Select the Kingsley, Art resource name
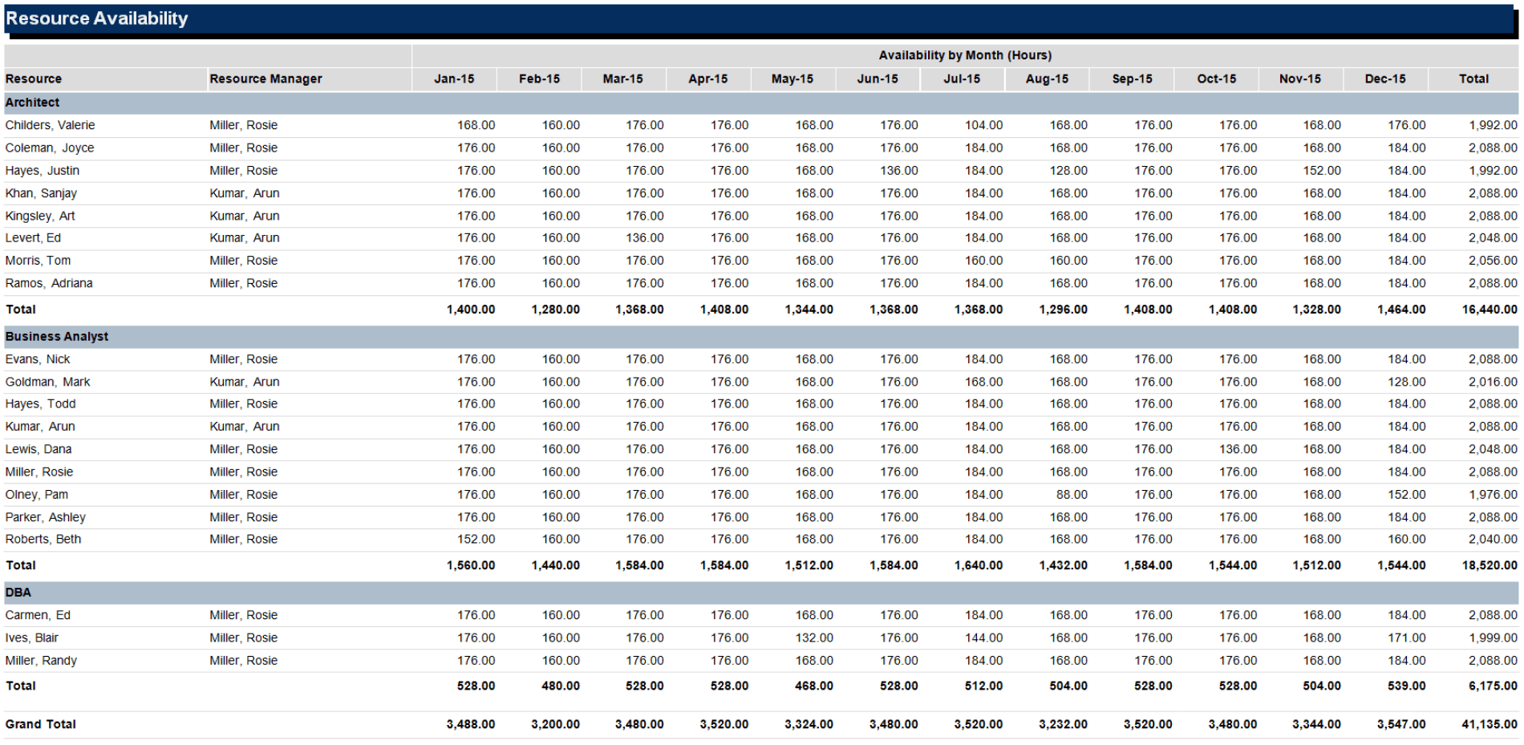Image resolution: width=1524 pixels, height=745 pixels. [x=40, y=216]
